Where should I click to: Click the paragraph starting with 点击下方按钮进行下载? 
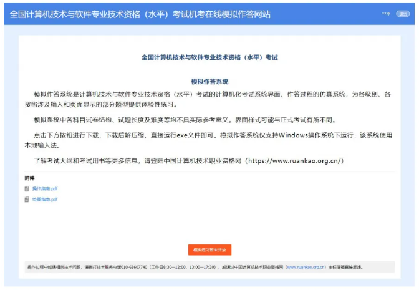coord(209,140)
